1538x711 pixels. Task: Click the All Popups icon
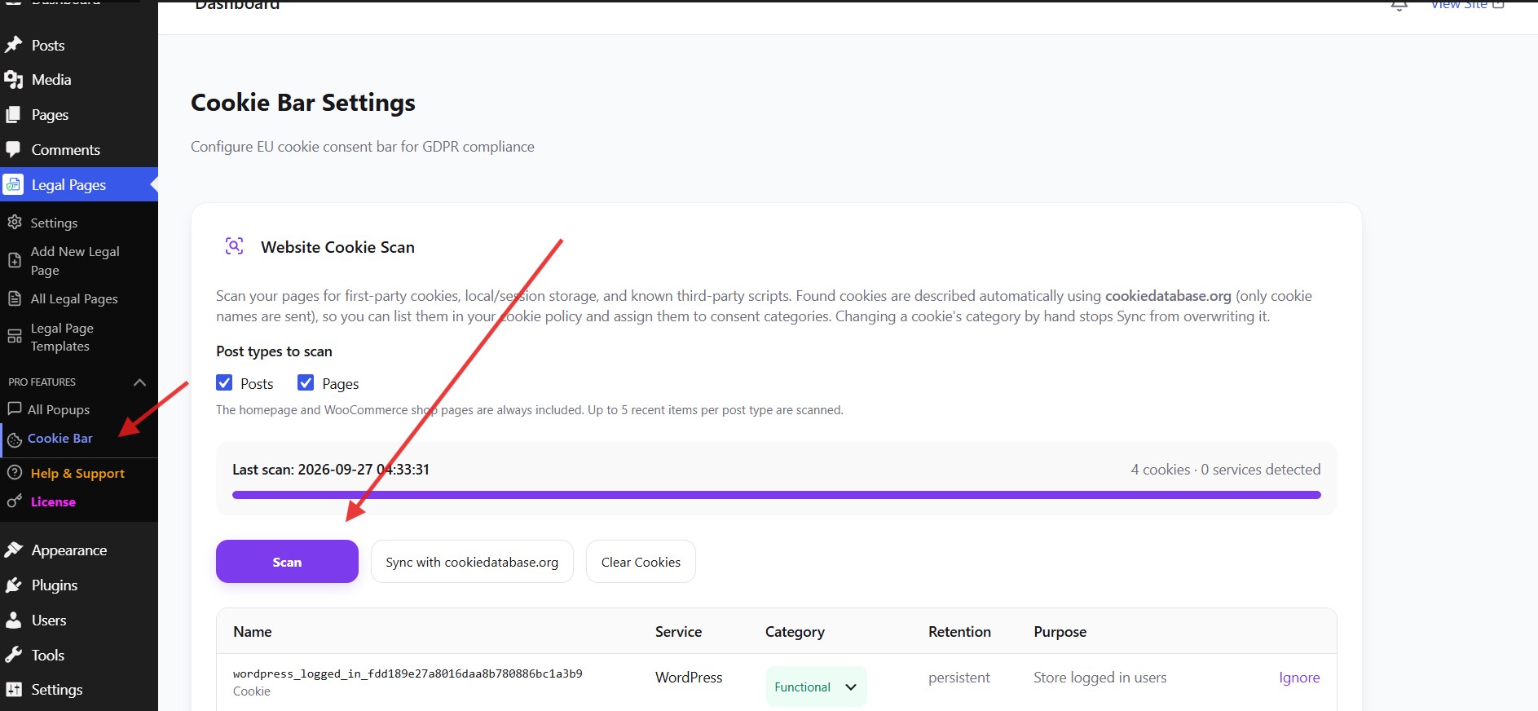click(x=14, y=409)
